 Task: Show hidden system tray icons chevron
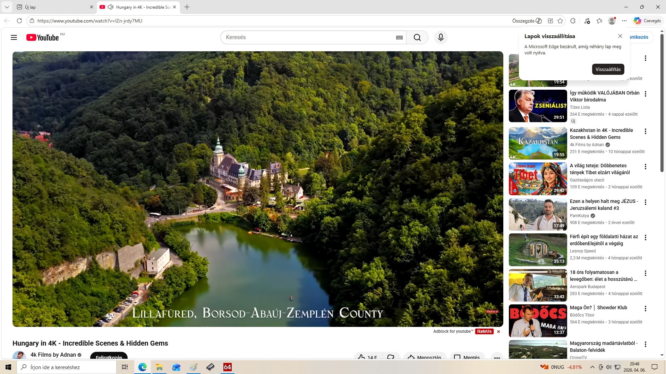(x=592, y=367)
